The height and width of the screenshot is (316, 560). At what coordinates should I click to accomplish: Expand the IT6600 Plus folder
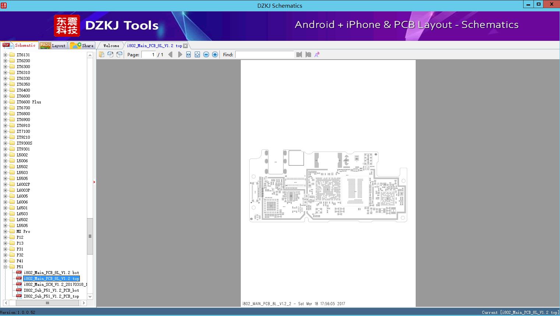click(4, 102)
